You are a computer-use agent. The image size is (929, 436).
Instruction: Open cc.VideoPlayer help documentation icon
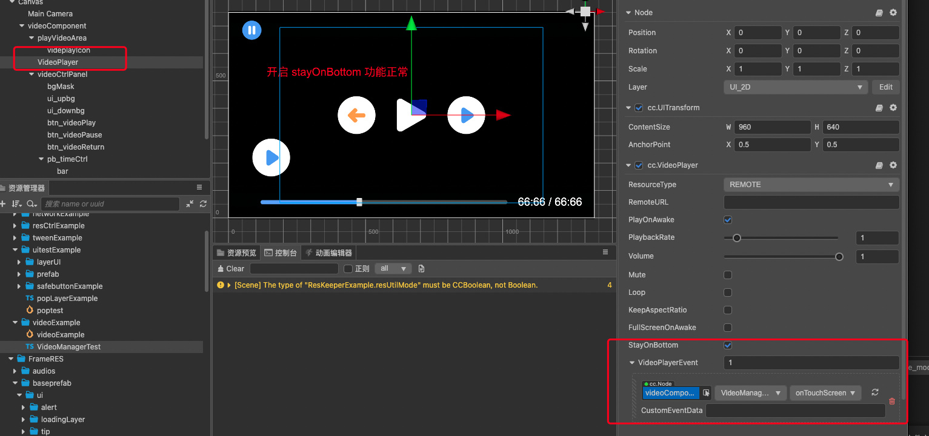879,165
